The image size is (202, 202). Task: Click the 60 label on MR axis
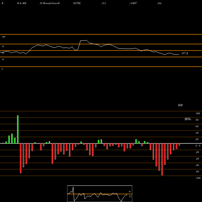click(197, 126)
